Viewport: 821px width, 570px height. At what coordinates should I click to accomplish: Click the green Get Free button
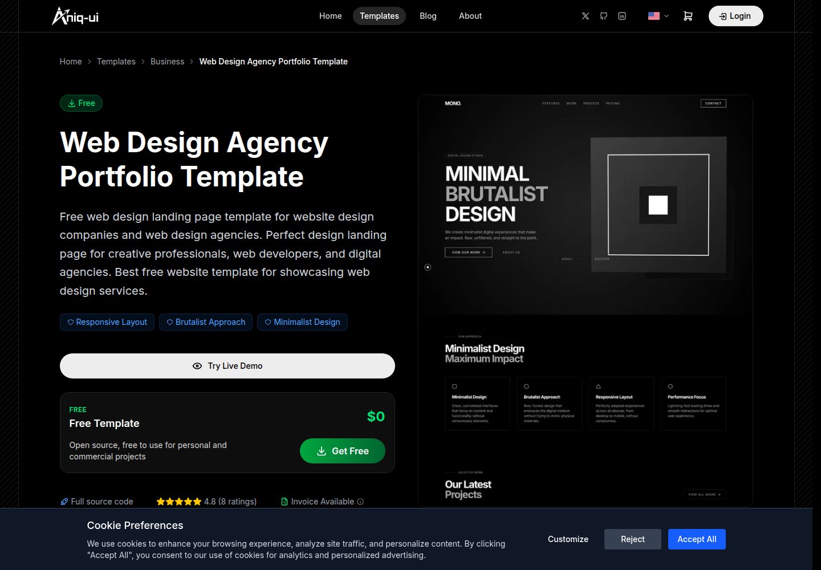tap(343, 451)
